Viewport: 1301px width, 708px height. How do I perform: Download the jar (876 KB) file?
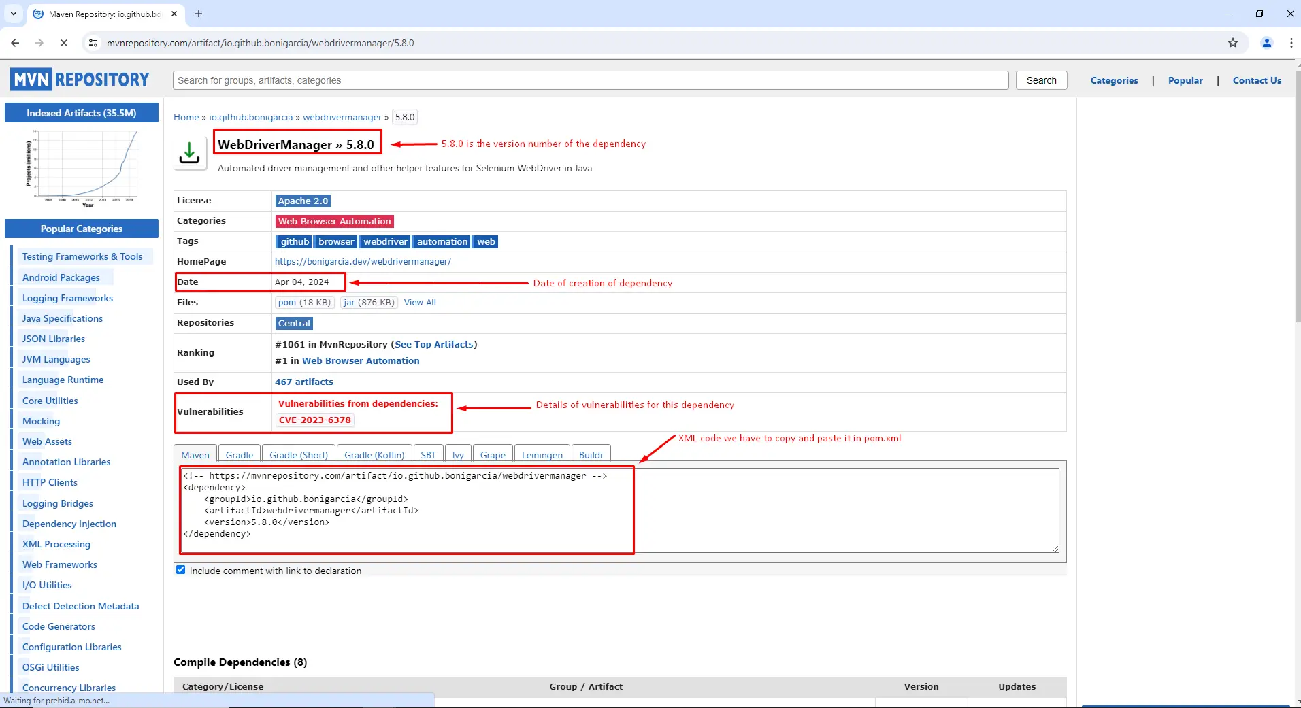[368, 302]
